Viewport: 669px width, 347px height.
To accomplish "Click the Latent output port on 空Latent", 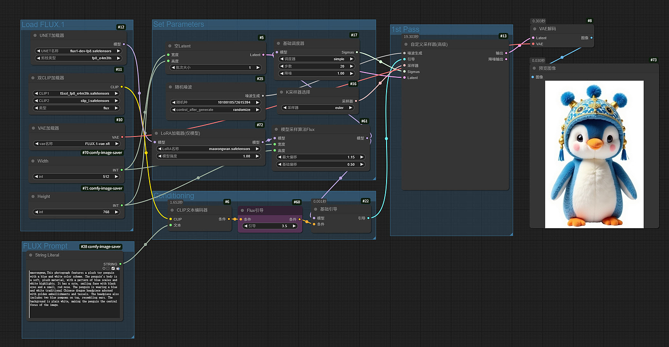I will [x=264, y=55].
